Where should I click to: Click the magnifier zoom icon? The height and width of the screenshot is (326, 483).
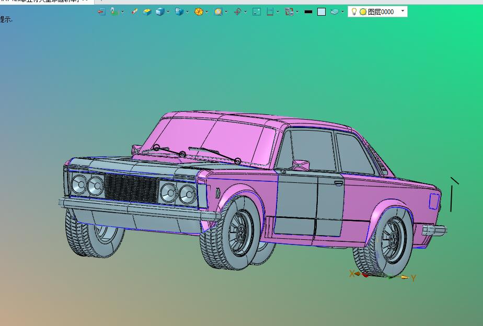(x=218, y=11)
